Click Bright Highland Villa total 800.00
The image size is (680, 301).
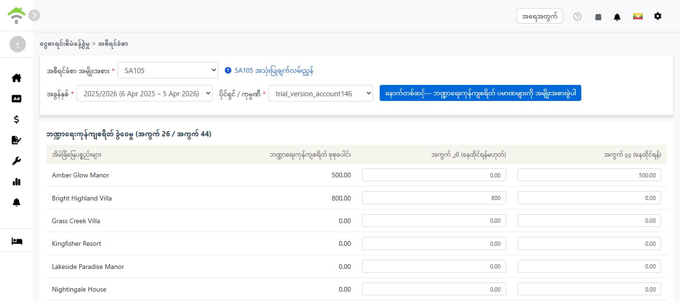pyautogui.click(x=341, y=198)
